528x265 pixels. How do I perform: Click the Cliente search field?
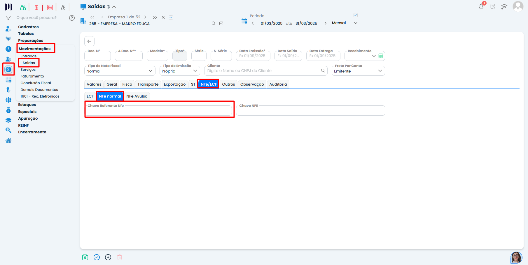point(263,71)
